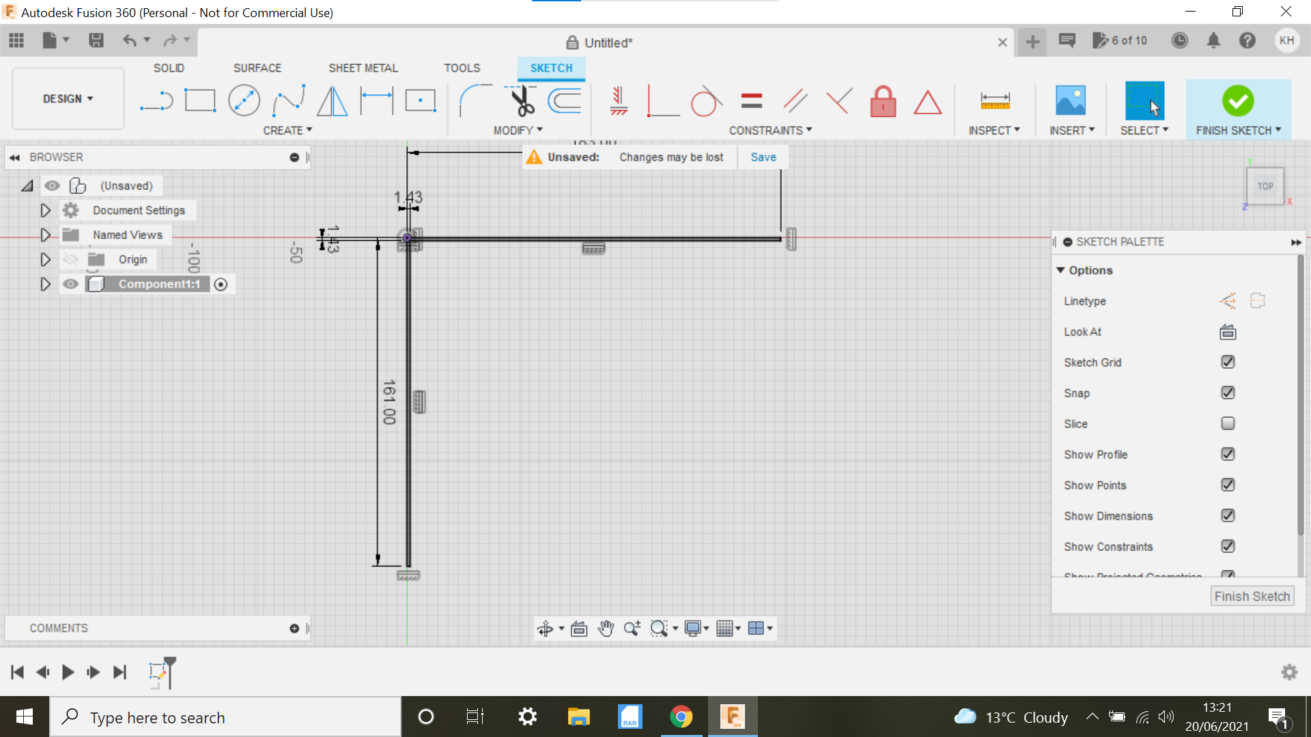Select the Circle sketch tool
This screenshot has height=737, width=1311.
244,100
